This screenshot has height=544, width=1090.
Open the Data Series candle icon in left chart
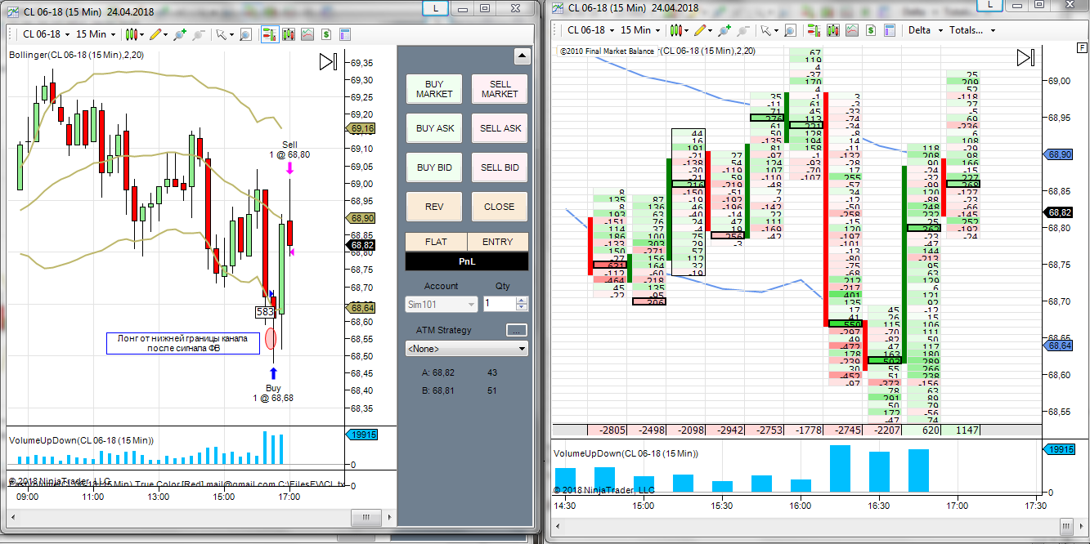[x=288, y=34]
